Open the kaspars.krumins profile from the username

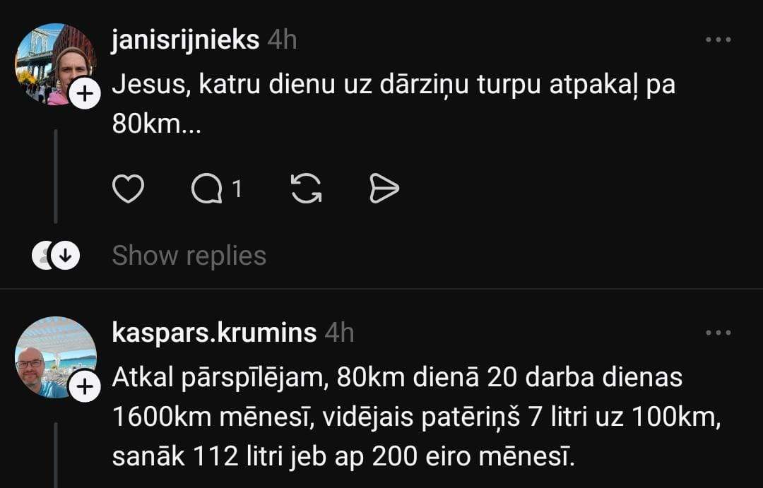click(214, 332)
